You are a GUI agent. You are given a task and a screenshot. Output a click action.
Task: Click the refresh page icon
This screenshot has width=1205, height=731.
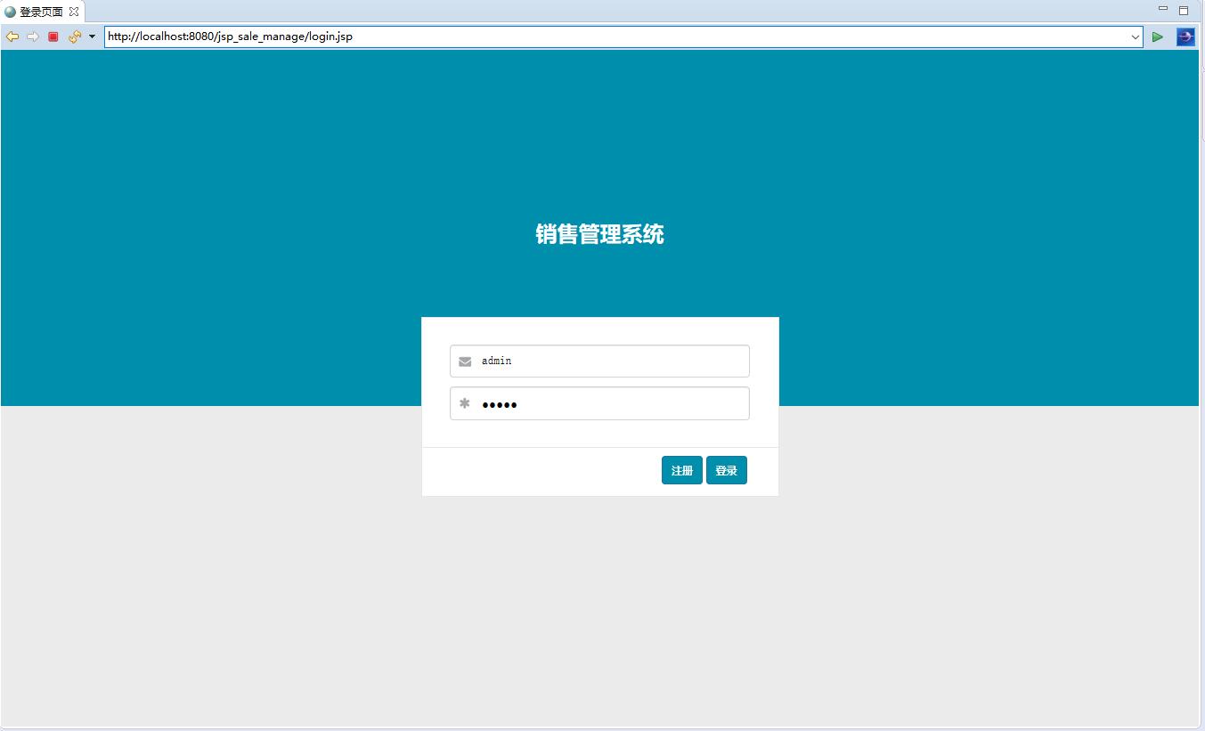75,37
